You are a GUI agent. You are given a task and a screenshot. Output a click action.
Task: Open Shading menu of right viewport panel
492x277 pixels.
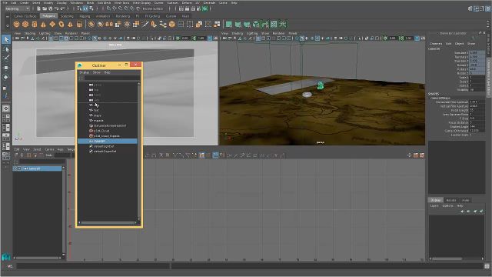coord(238,33)
